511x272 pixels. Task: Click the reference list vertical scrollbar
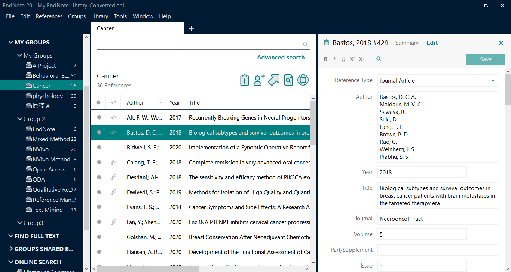click(313, 123)
